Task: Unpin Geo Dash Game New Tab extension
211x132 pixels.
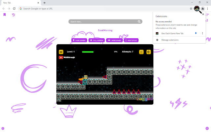Action: pyautogui.click(x=196, y=33)
